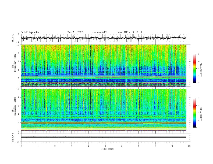The width and height of the screenshot is (213, 164).
Task: Click inside the ch.2 spectrogram panel
Action: click(104, 110)
